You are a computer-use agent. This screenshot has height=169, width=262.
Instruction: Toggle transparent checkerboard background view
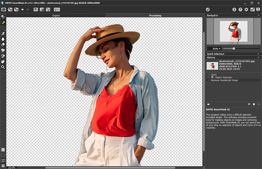(x=3, y=149)
